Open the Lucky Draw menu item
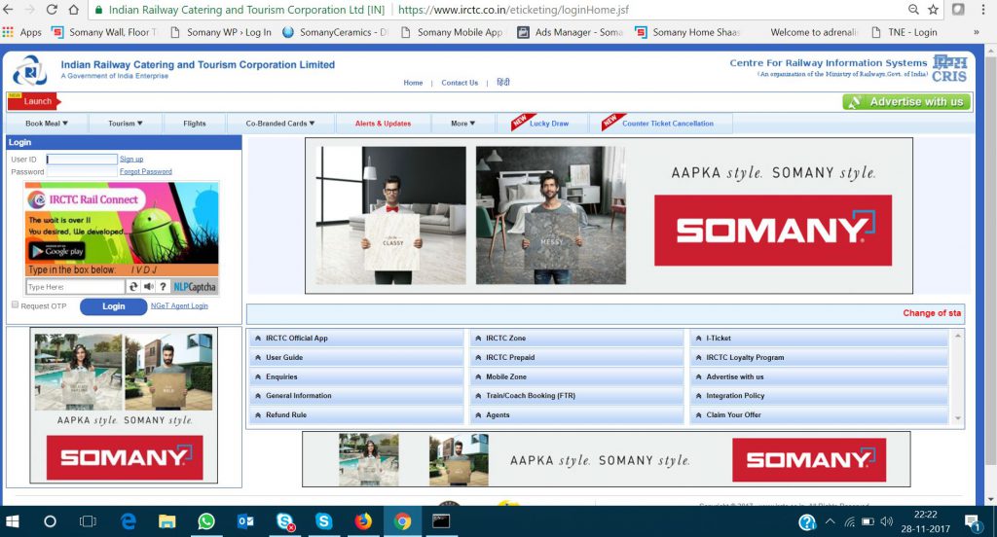This screenshot has width=997, height=537. [x=541, y=124]
